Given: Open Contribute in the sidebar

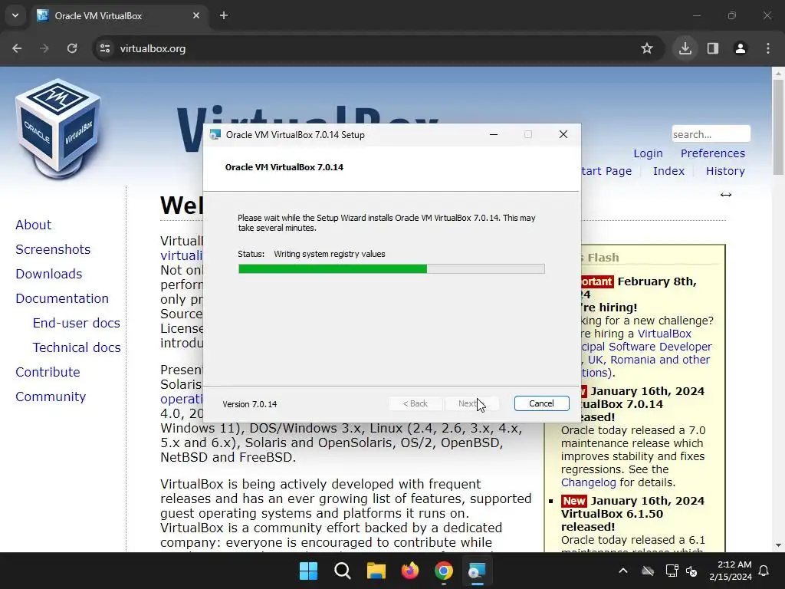Looking at the screenshot, I should 48,372.
